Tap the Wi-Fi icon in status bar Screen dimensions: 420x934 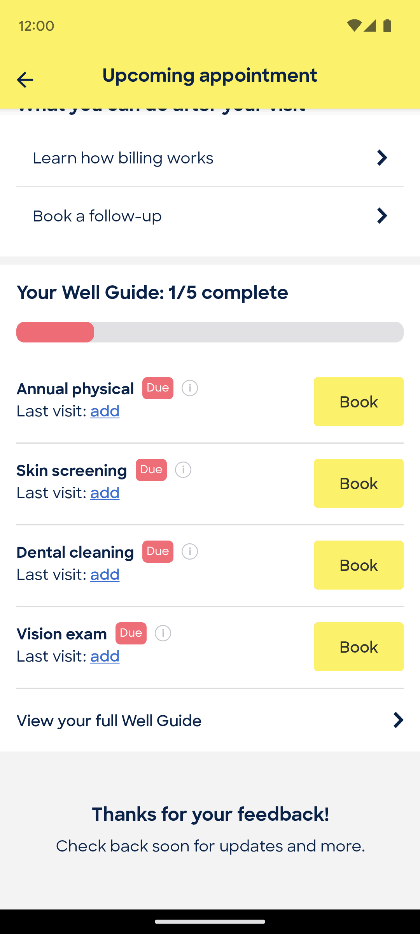(x=354, y=26)
